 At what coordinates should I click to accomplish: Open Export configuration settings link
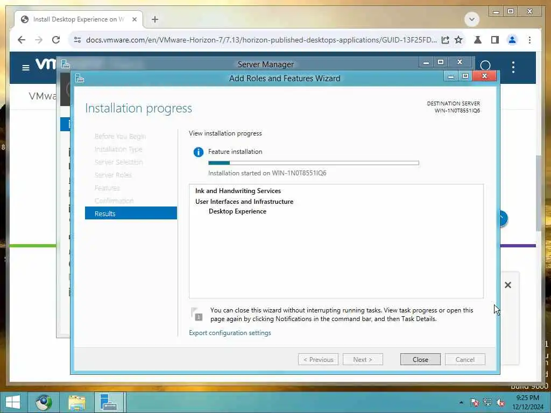pyautogui.click(x=230, y=332)
